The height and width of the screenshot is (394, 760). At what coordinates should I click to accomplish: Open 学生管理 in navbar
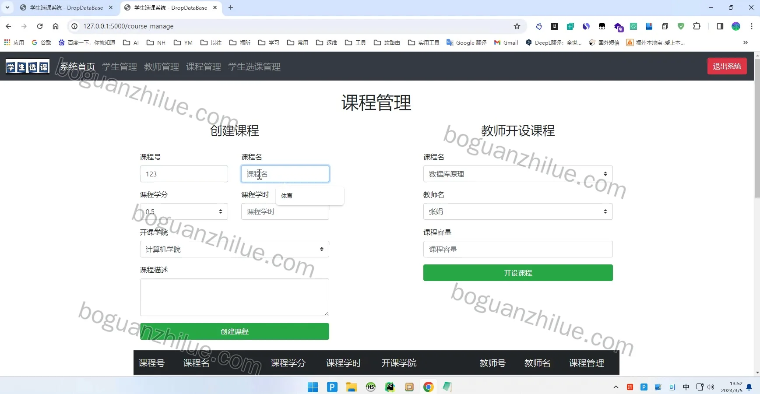coord(120,67)
